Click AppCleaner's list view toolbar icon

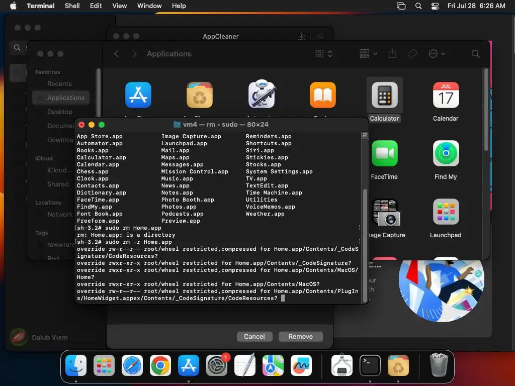click(x=320, y=36)
